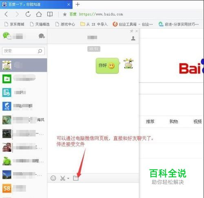Select the scissors screenshot tool
Image resolution: width=204 pixels, height=198 pixels.
(63, 178)
